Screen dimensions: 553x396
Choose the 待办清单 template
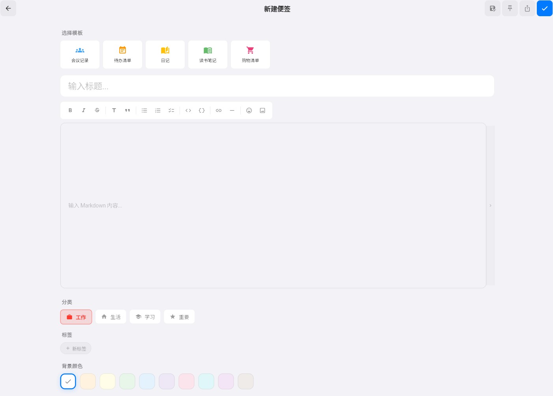[122, 55]
